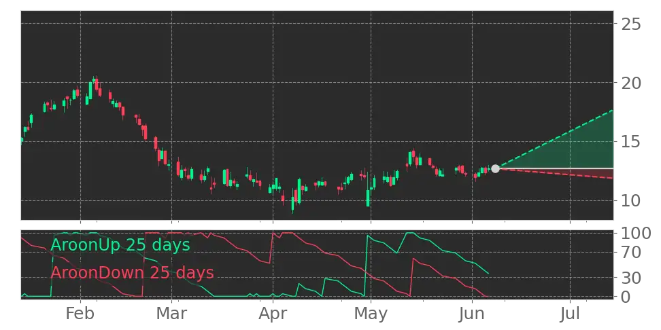Select the Feb label on the date axis
Screen dimensions: 661x330
point(80,314)
